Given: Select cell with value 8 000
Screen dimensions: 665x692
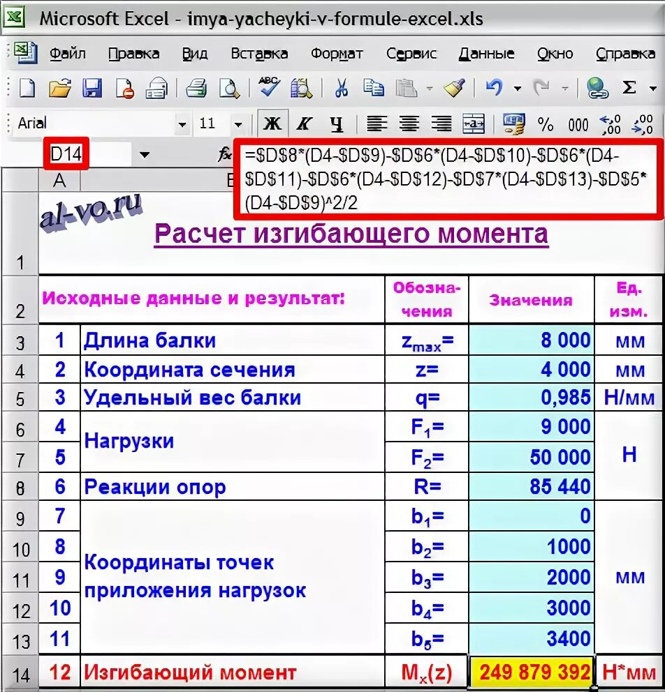Looking at the screenshot, I should pos(532,340).
